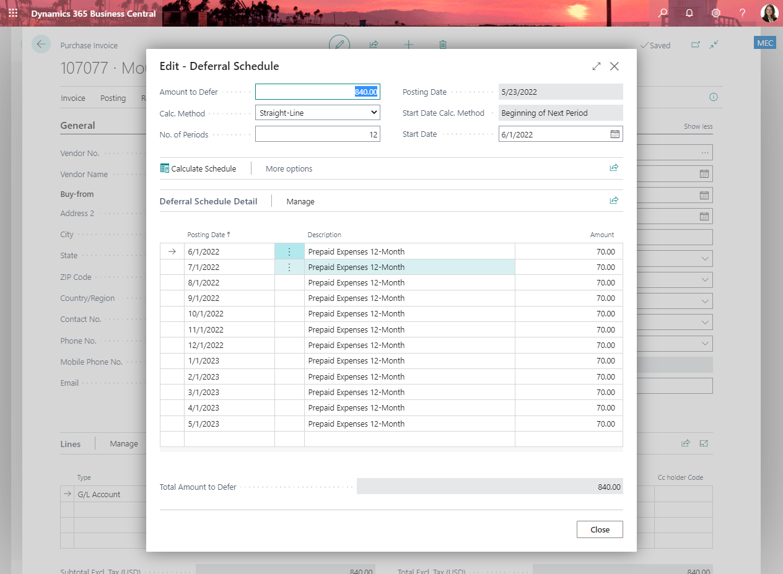Screen dimensions: 783x574
Task: Open the settings gear icon
Action: (715, 13)
